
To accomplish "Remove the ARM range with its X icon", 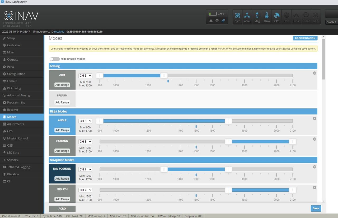I will point(314,73).
